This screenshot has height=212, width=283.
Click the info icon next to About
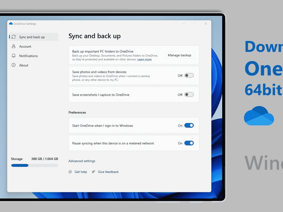click(14, 65)
